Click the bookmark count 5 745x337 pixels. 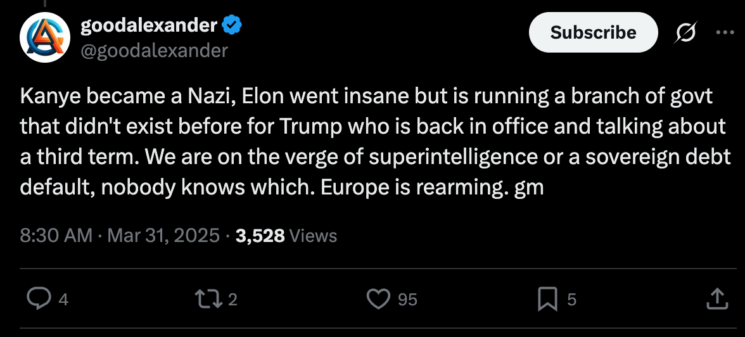click(x=571, y=300)
